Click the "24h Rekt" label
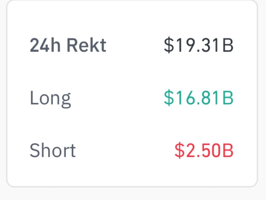Viewport: 266px width, 200px height. [x=68, y=46]
